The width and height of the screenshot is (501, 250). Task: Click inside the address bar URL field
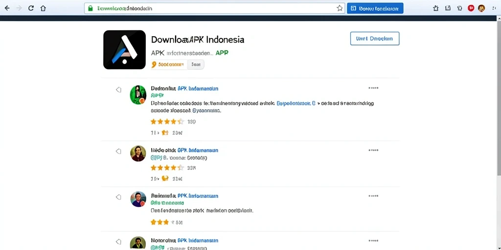215,8
